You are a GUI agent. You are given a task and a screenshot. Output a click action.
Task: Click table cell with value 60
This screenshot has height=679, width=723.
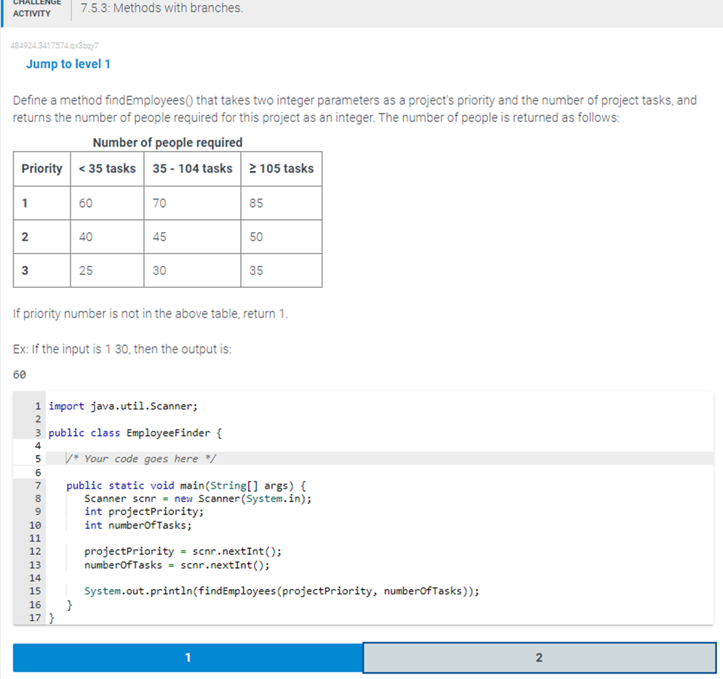click(x=107, y=203)
